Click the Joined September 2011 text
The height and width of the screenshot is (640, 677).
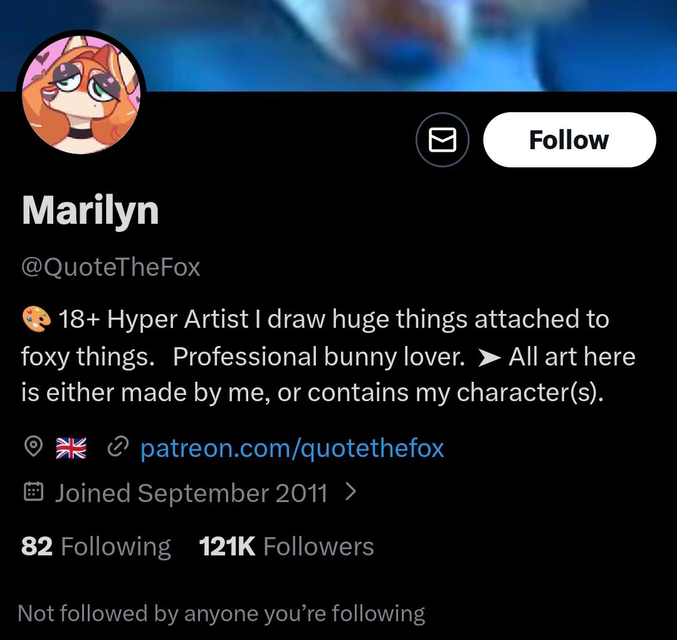click(191, 493)
